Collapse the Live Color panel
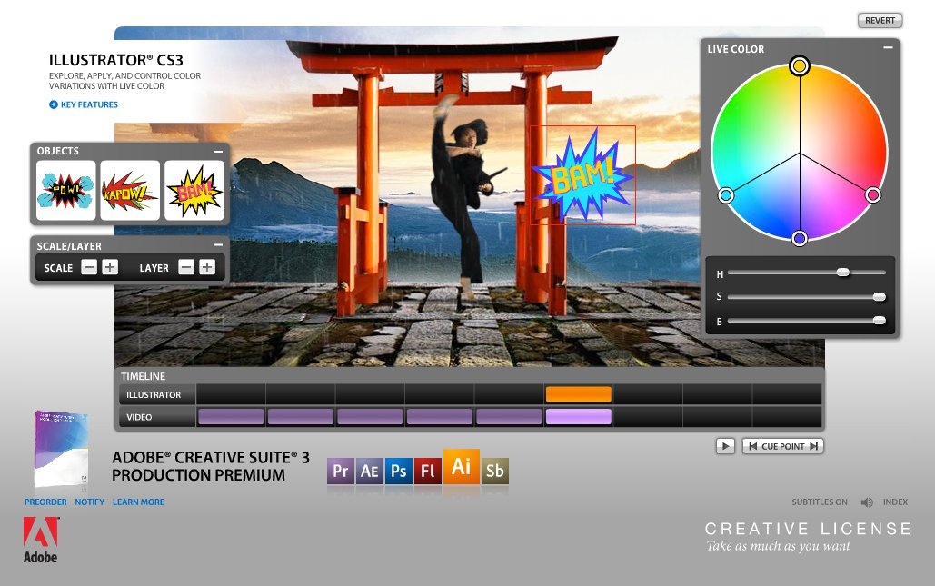 887,48
